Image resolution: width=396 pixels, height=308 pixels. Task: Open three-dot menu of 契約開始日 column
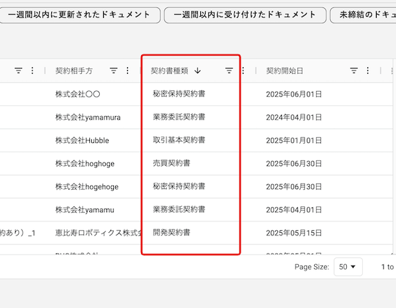pos(367,71)
